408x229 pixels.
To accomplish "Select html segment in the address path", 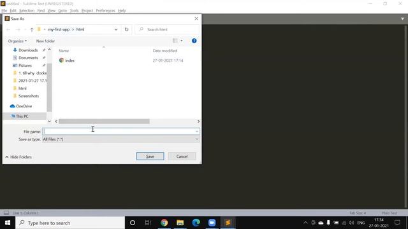I will [80, 29].
